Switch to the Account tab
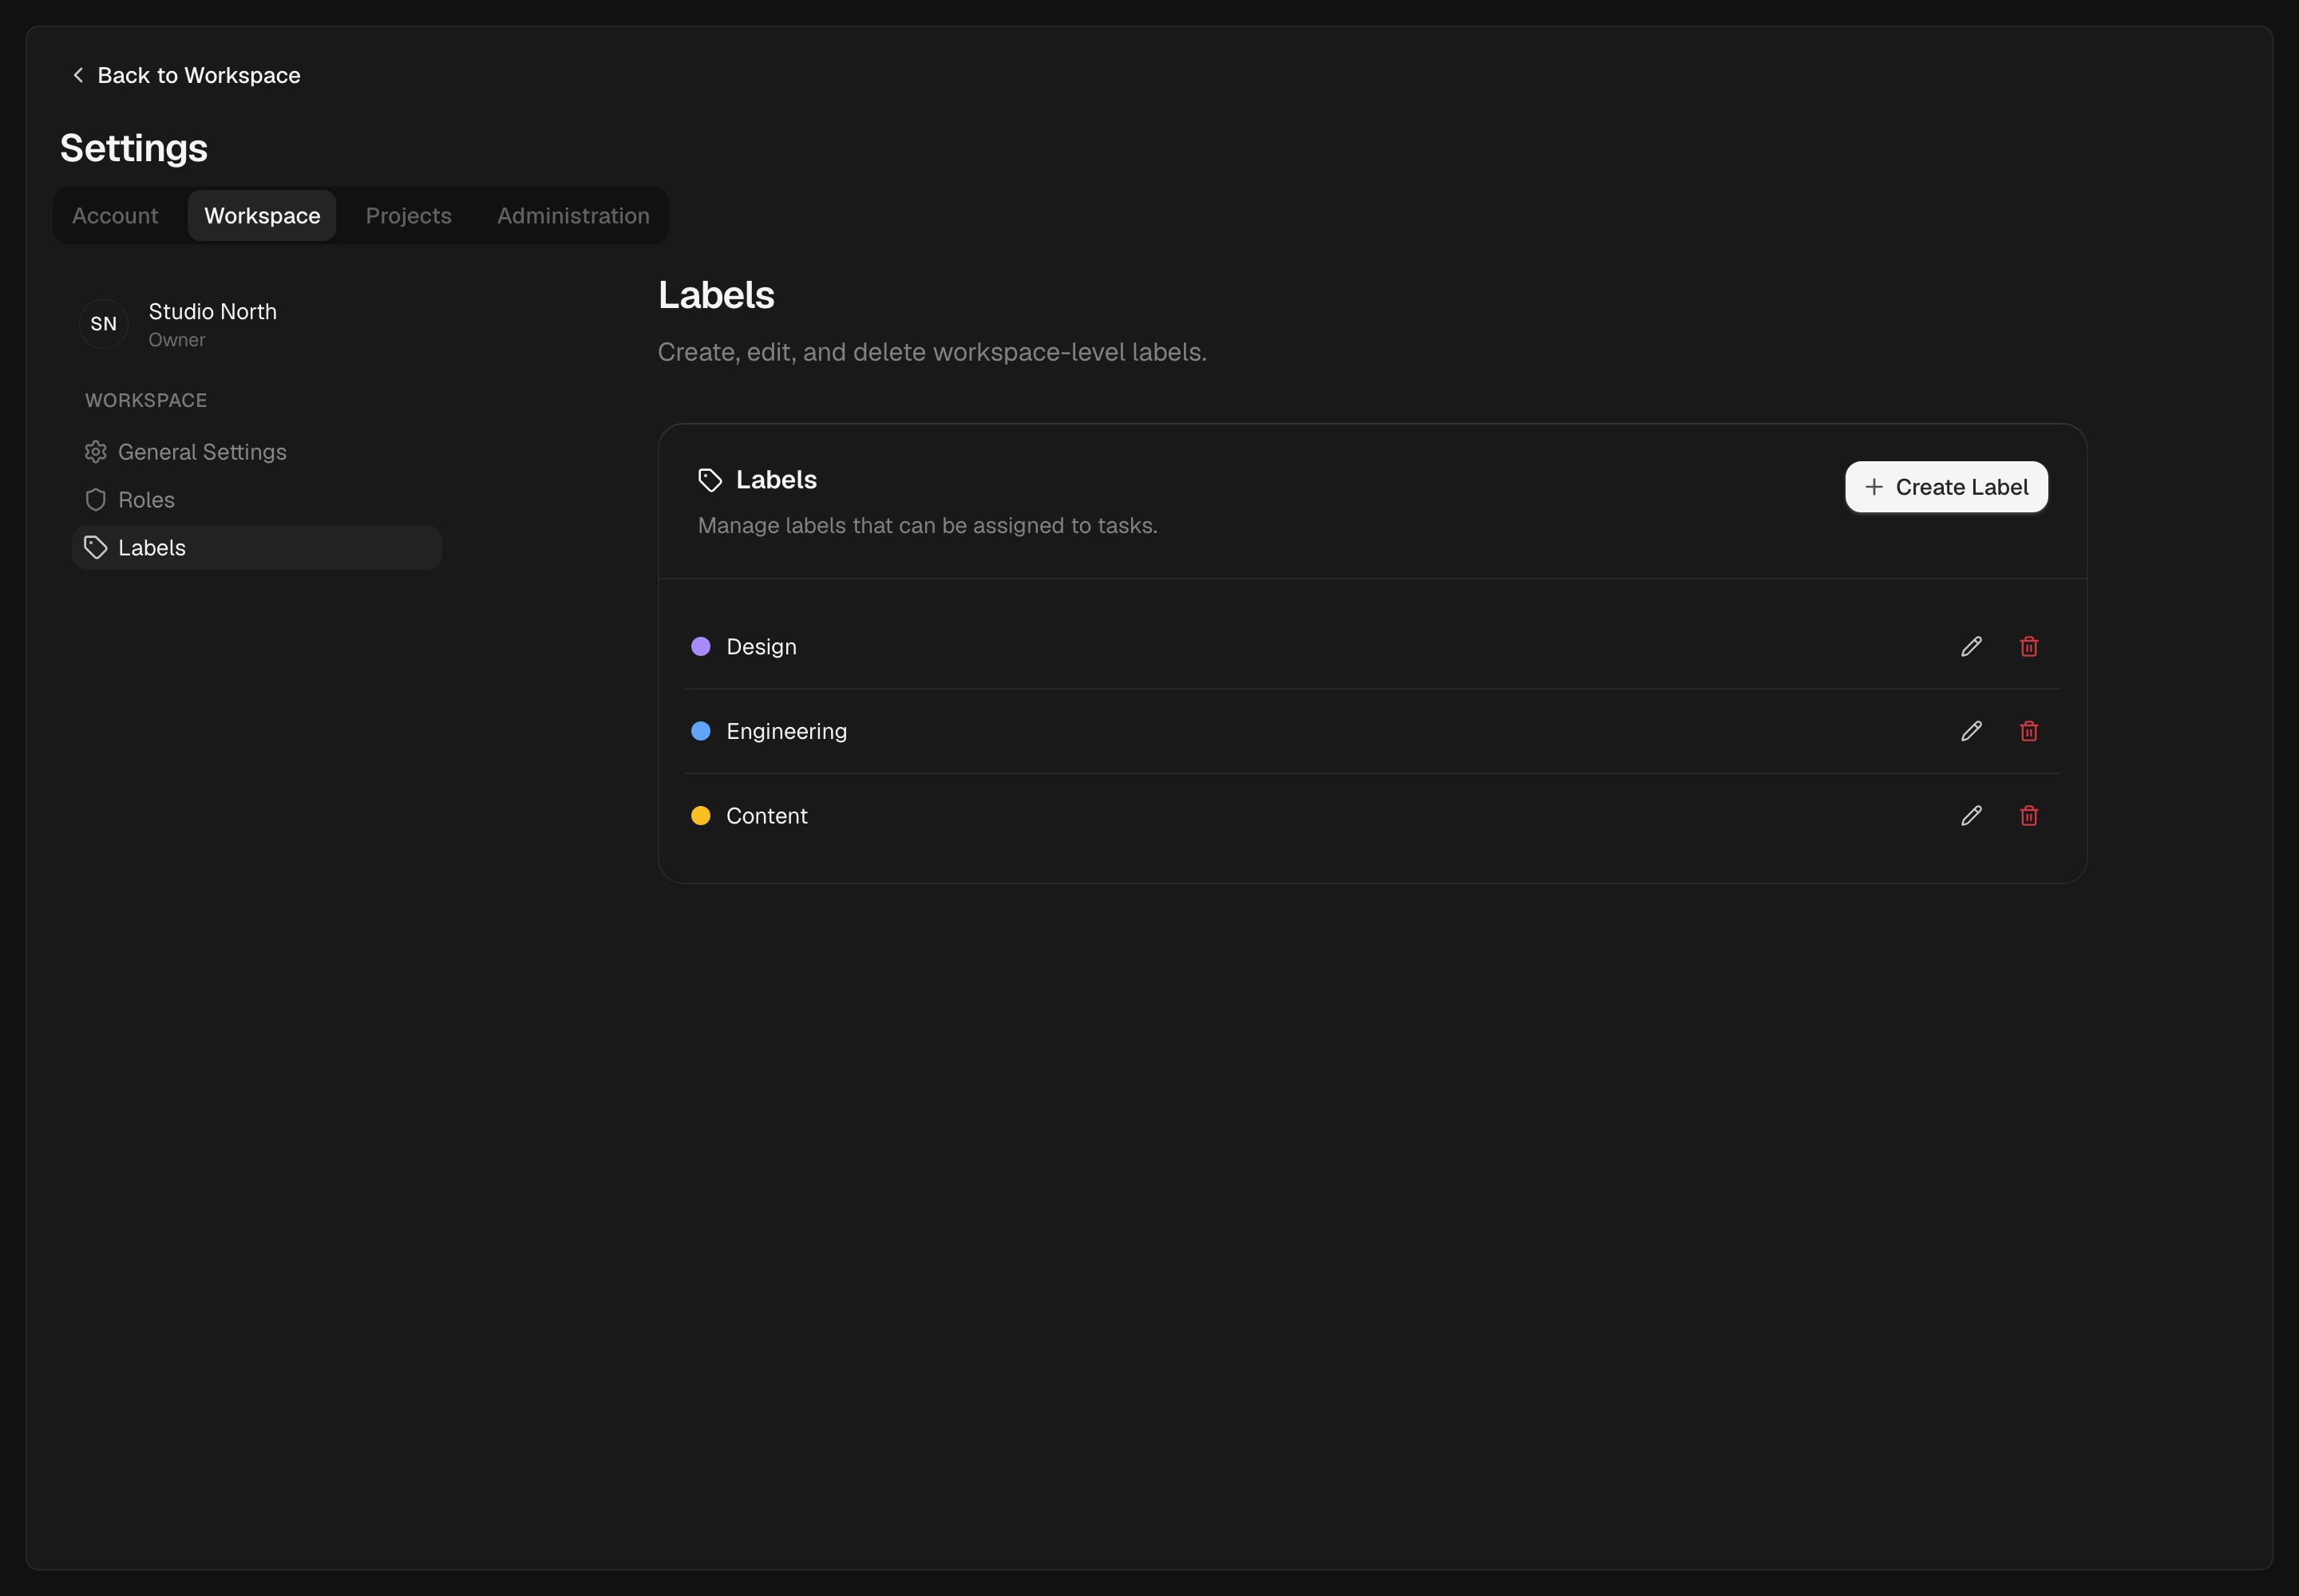 tap(115, 216)
